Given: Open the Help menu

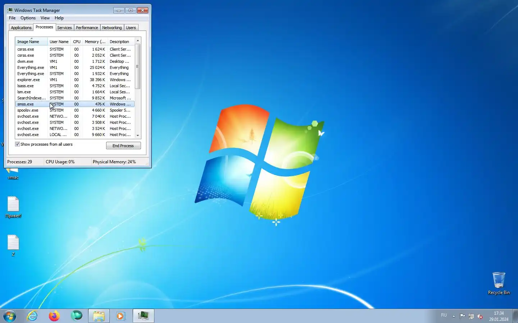Looking at the screenshot, I should (x=59, y=18).
